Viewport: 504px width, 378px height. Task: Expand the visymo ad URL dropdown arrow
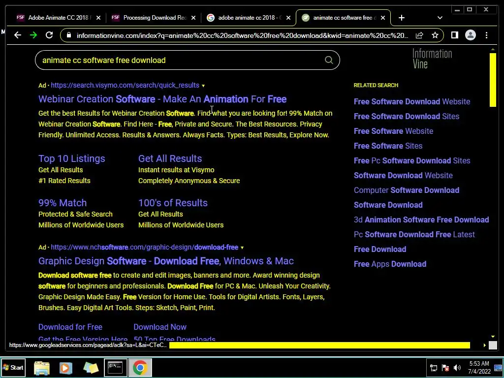coord(203,86)
